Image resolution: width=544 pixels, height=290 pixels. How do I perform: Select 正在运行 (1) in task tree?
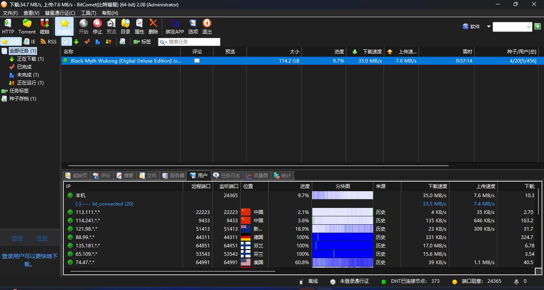30,83
